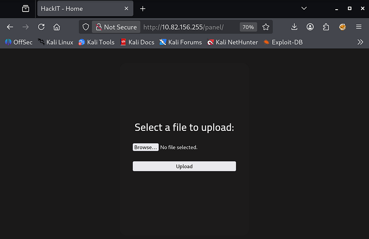The height and width of the screenshot is (239, 369).
Task: Go to the browser home page
Action: pyautogui.click(x=56, y=27)
